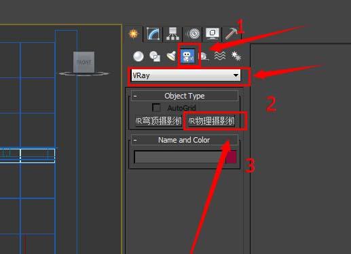Image resolution: width=351 pixels, height=254 pixels.
Task: Click the FRONT ViewCube face
Action: [84, 62]
